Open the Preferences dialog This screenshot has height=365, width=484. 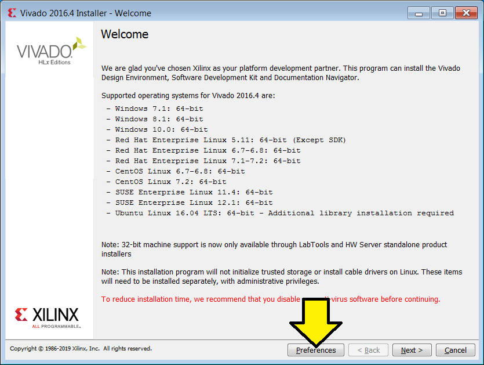[316, 350]
